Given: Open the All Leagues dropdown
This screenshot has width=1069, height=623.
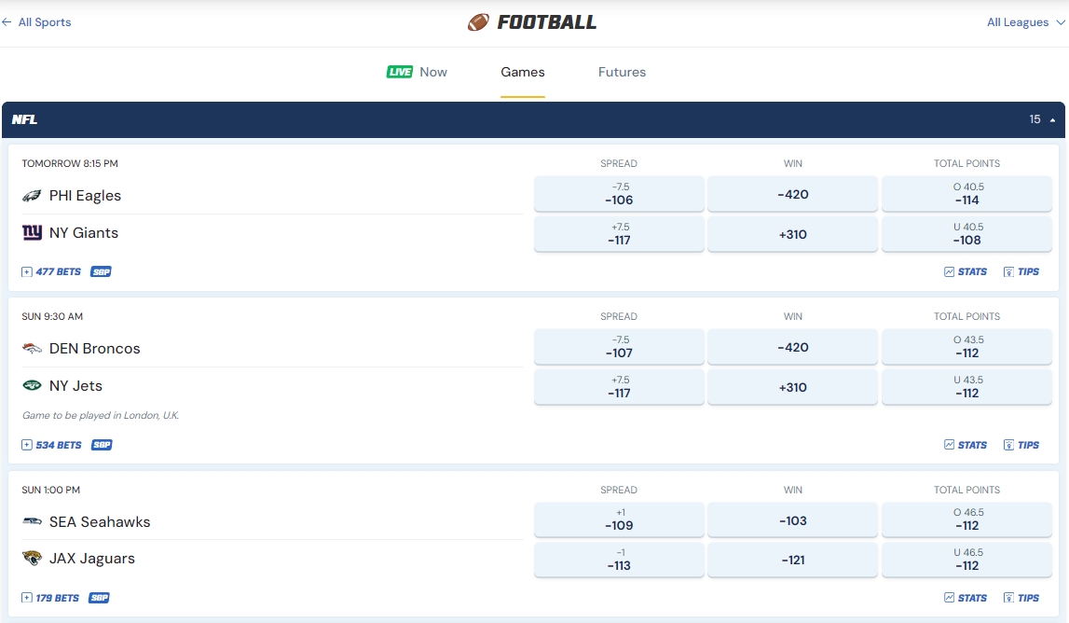Looking at the screenshot, I should [1025, 22].
